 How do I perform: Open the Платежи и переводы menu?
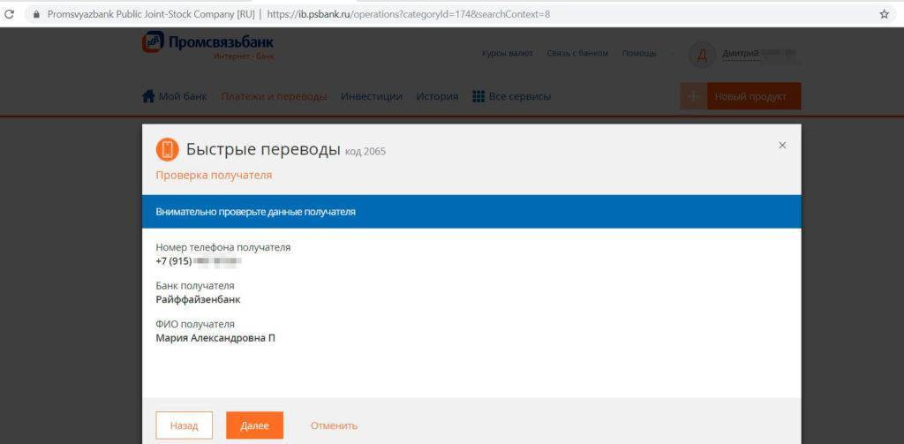274,96
